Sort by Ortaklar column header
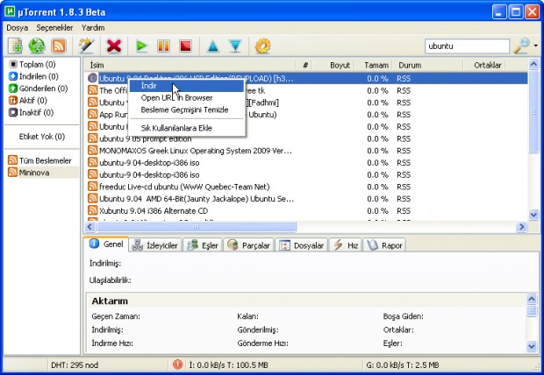The image size is (544, 375). [x=484, y=65]
